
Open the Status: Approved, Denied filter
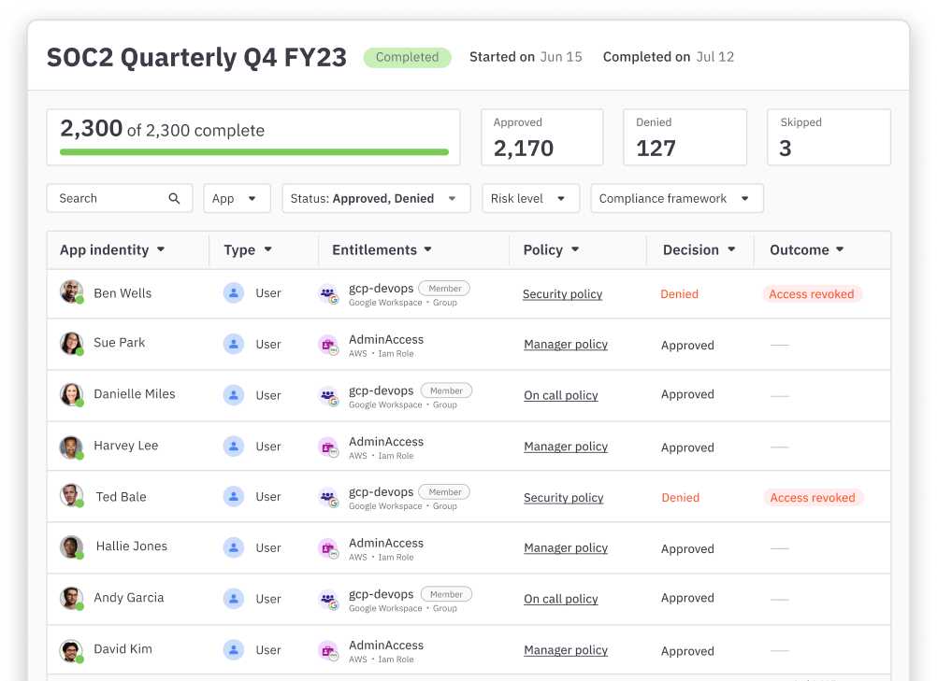pyautogui.click(x=376, y=198)
